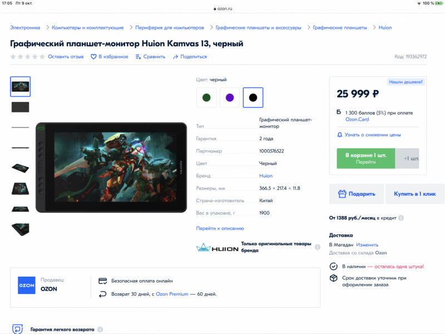This screenshot has height=334, width=445.
Task: Select the black color swatch
Action: click(x=253, y=97)
